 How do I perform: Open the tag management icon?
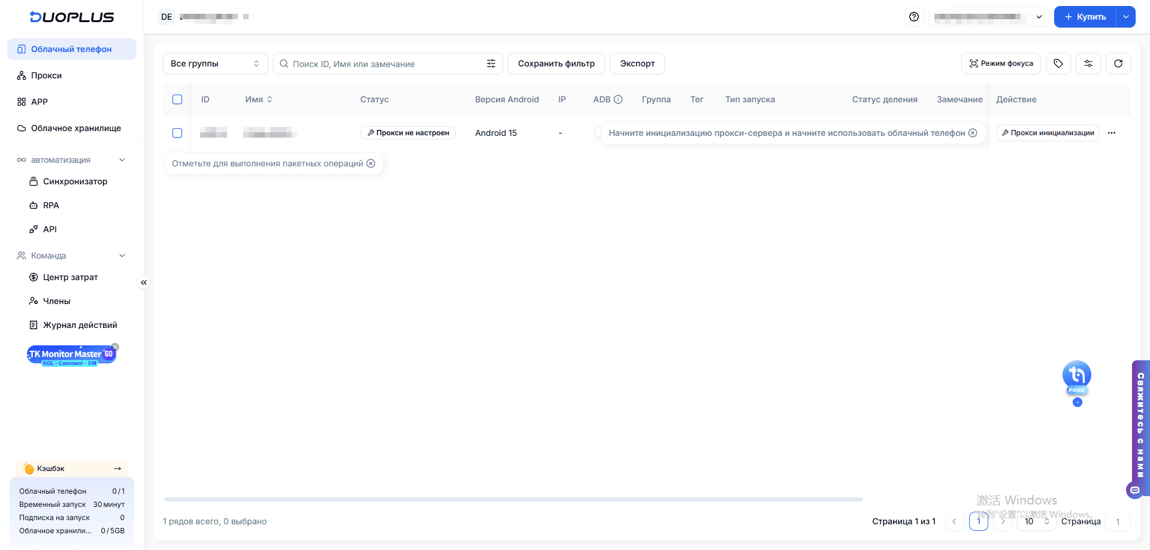pyautogui.click(x=1058, y=63)
